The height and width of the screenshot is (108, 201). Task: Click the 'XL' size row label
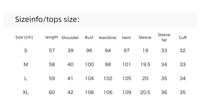click(26, 92)
